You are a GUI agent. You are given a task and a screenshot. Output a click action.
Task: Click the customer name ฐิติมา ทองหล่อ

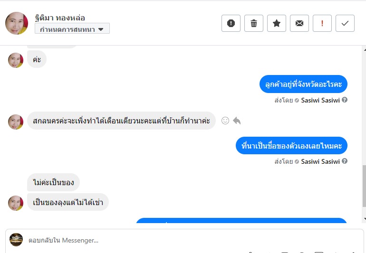tap(60, 18)
